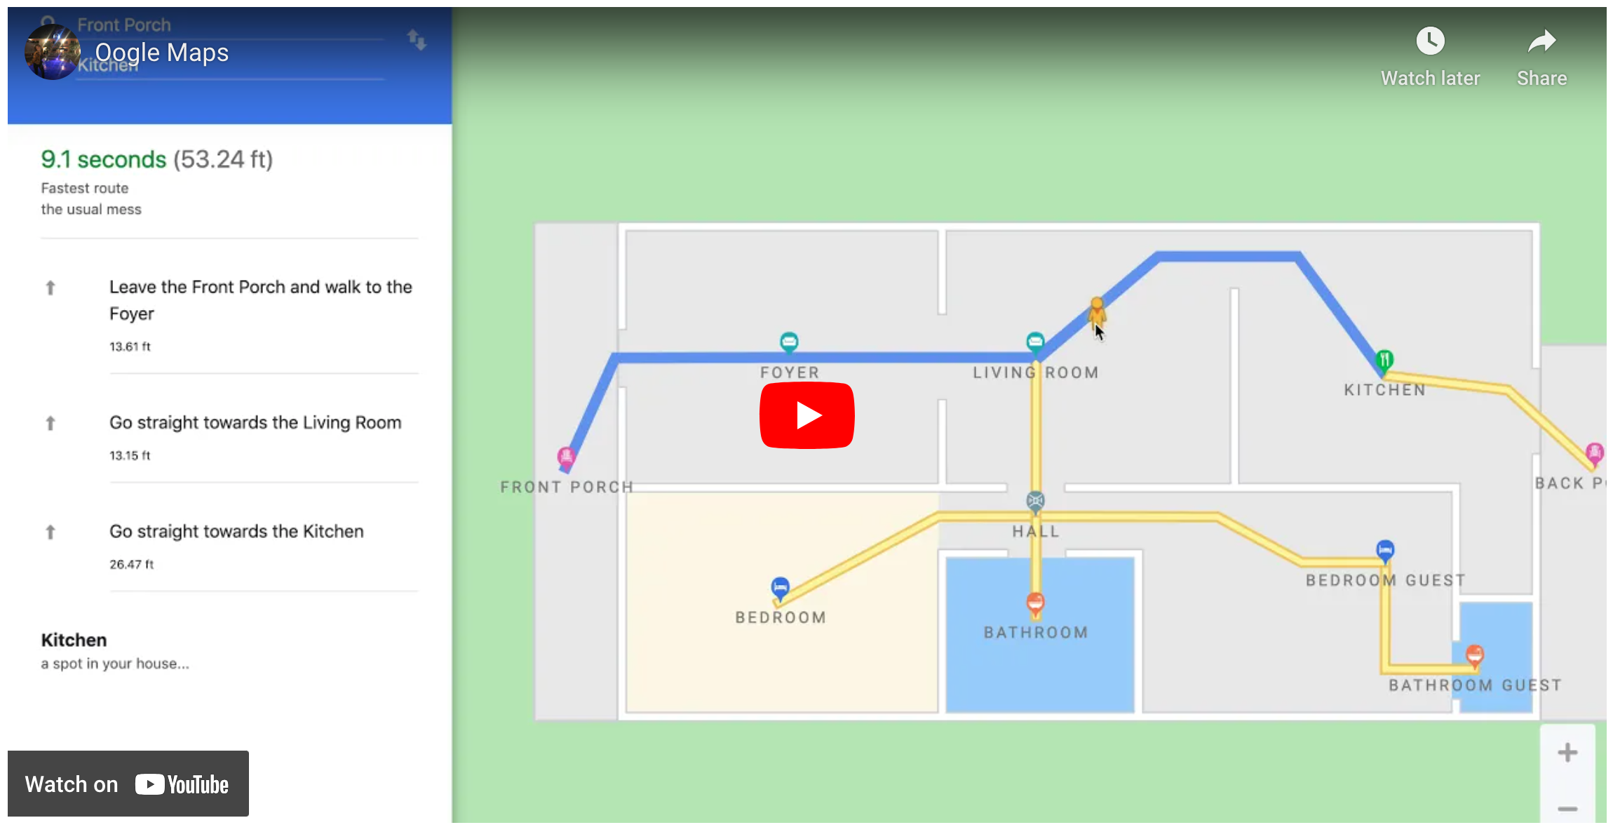Click the '26.47 ft' distance

[131, 564]
